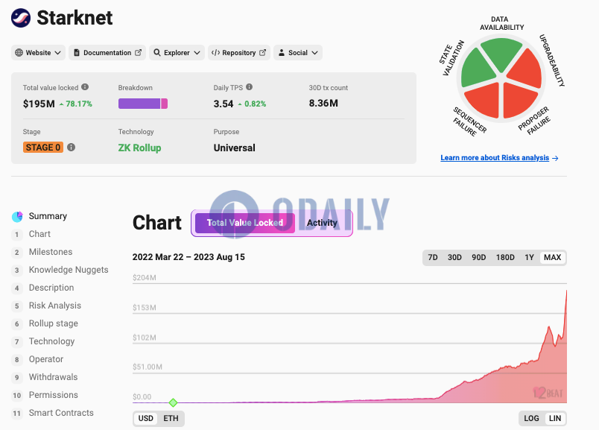Click the Universal purpose value

[x=234, y=148]
